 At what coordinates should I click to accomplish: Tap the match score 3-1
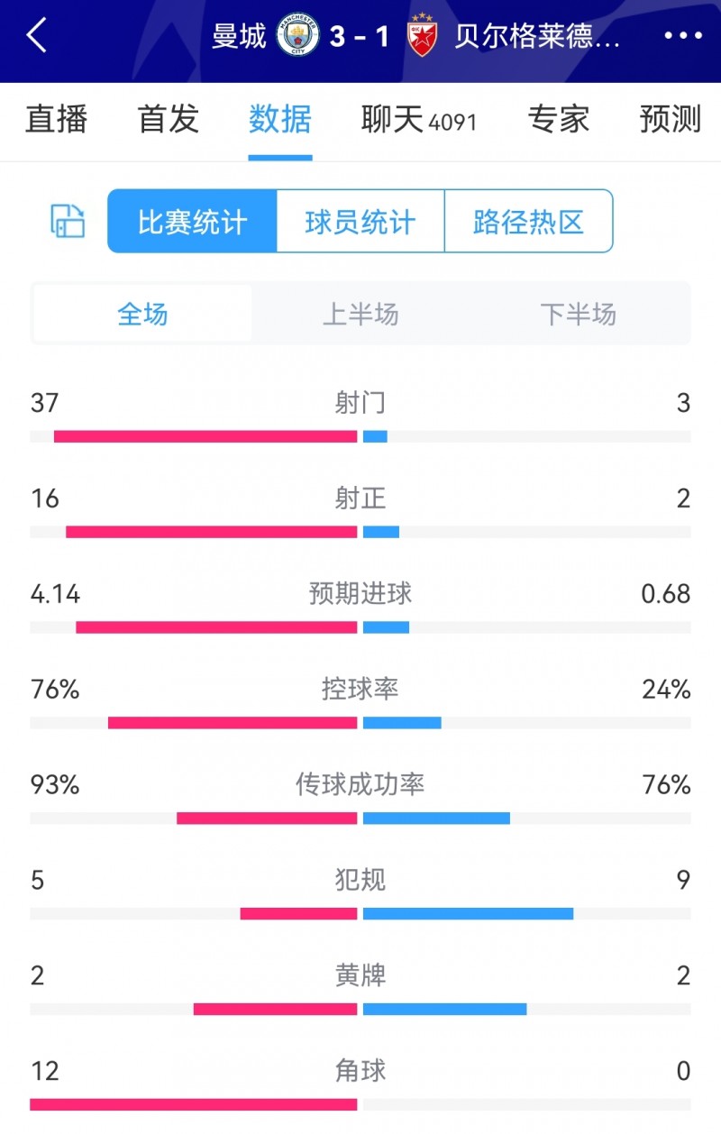360,35
